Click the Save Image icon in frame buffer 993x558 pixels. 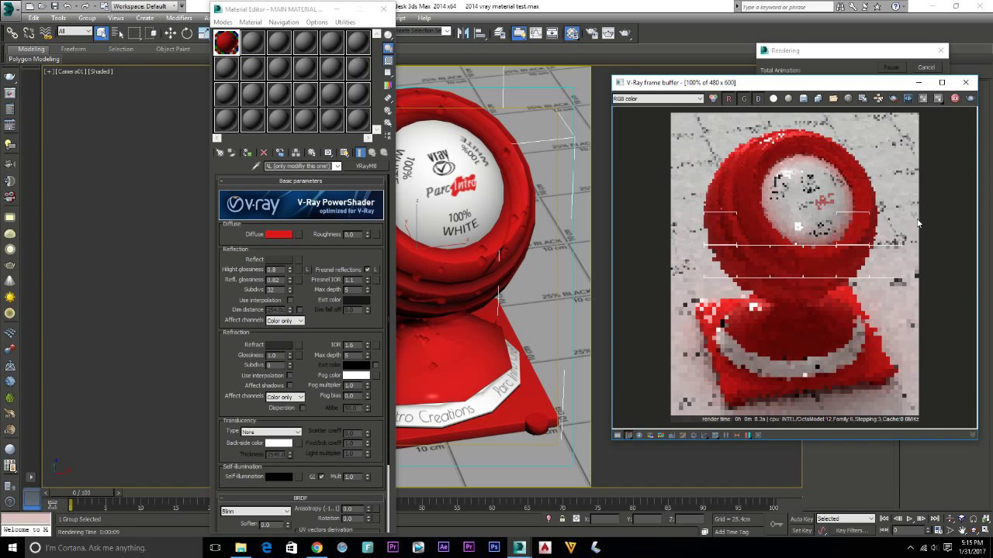pyautogui.click(x=804, y=98)
